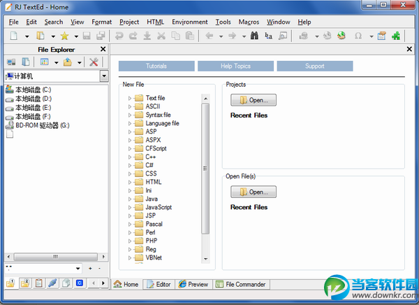Click File Explorer tools wrench icon
The width and height of the screenshot is (419, 305).
coord(94,62)
